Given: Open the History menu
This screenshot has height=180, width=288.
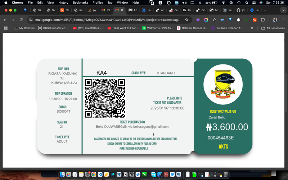Looking at the screenshot, I should [x=63, y=3].
